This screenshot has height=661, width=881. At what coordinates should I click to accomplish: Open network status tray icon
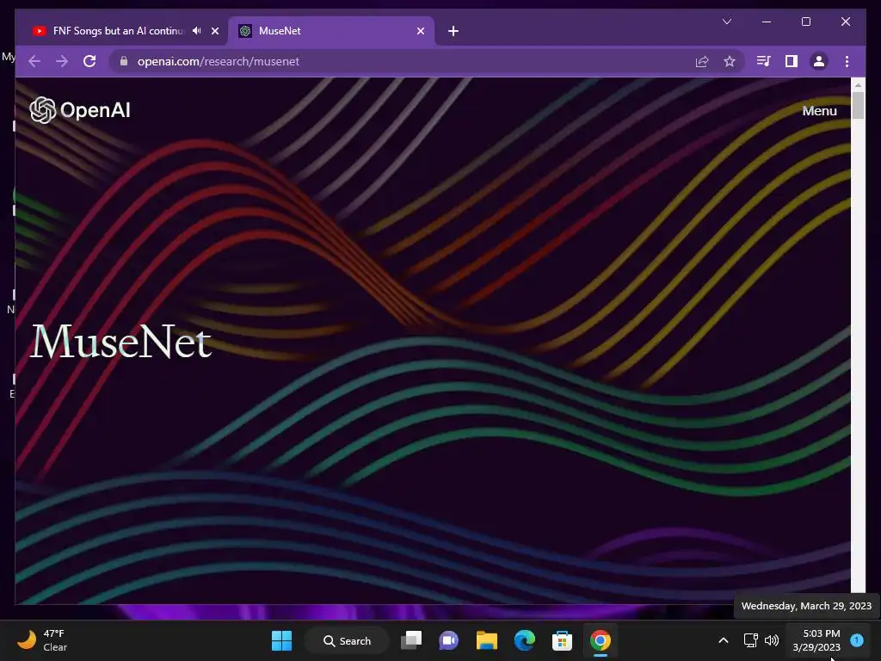[750, 640]
